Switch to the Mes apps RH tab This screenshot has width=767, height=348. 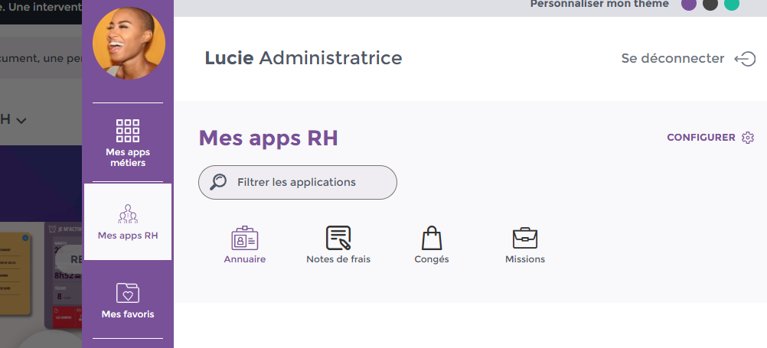click(x=128, y=222)
